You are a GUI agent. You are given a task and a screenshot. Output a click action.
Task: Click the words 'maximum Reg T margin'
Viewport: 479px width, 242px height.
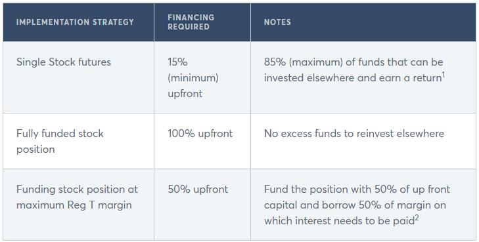(74, 205)
